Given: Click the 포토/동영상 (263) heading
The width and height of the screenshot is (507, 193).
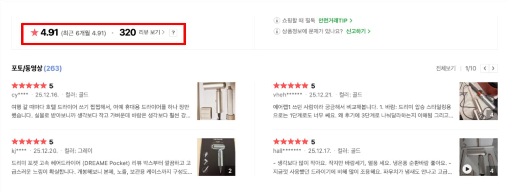Looking at the screenshot, I should pos(36,68).
